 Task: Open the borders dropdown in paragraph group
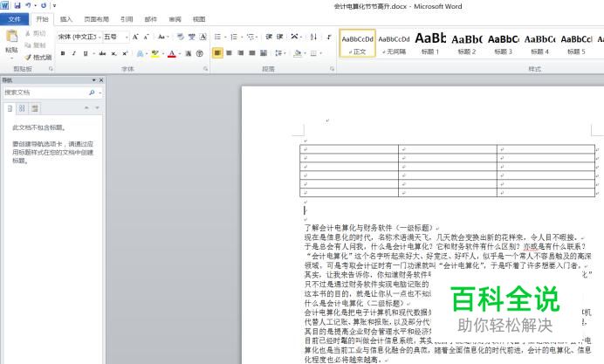[x=320, y=53]
